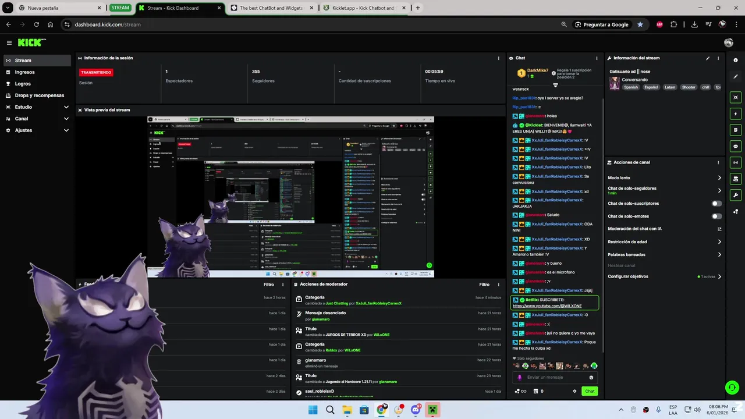This screenshot has height=419, width=745.
Task: Go to Ingresos in the sidebar
Action: click(37, 72)
